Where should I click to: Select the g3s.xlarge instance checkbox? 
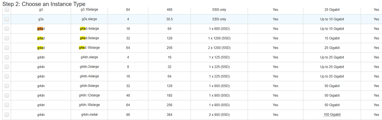[x=7, y=19]
